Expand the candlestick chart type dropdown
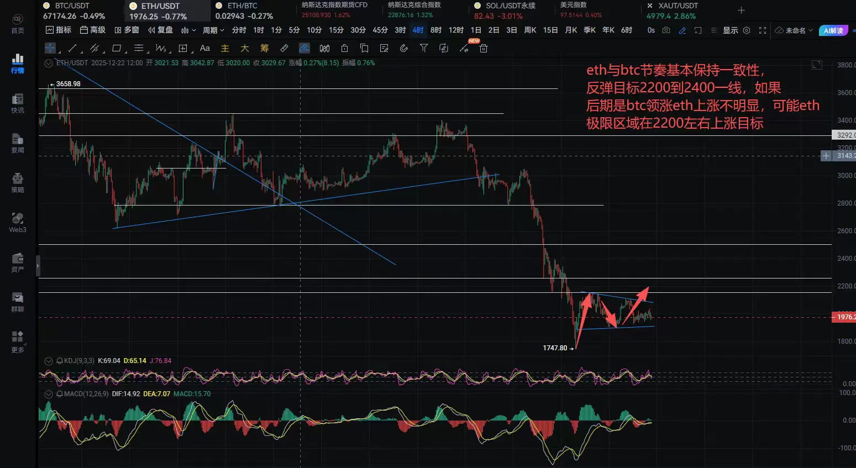This screenshot has width=856, height=468. [188, 30]
